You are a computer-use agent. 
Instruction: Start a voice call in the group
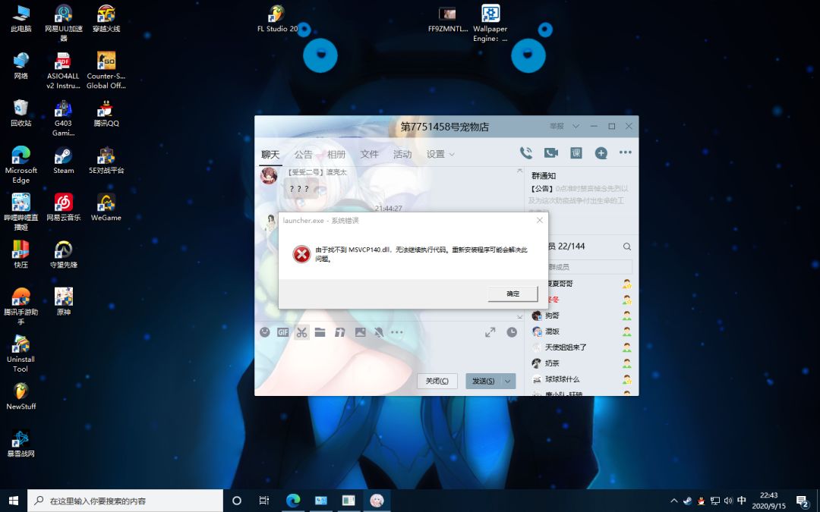point(525,153)
